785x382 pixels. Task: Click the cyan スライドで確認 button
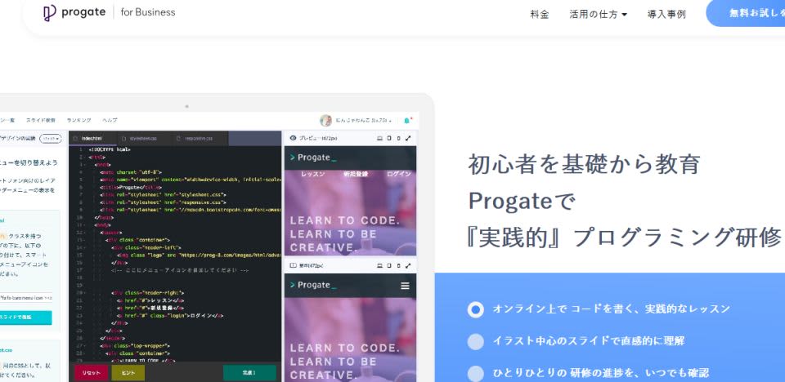pos(25,317)
